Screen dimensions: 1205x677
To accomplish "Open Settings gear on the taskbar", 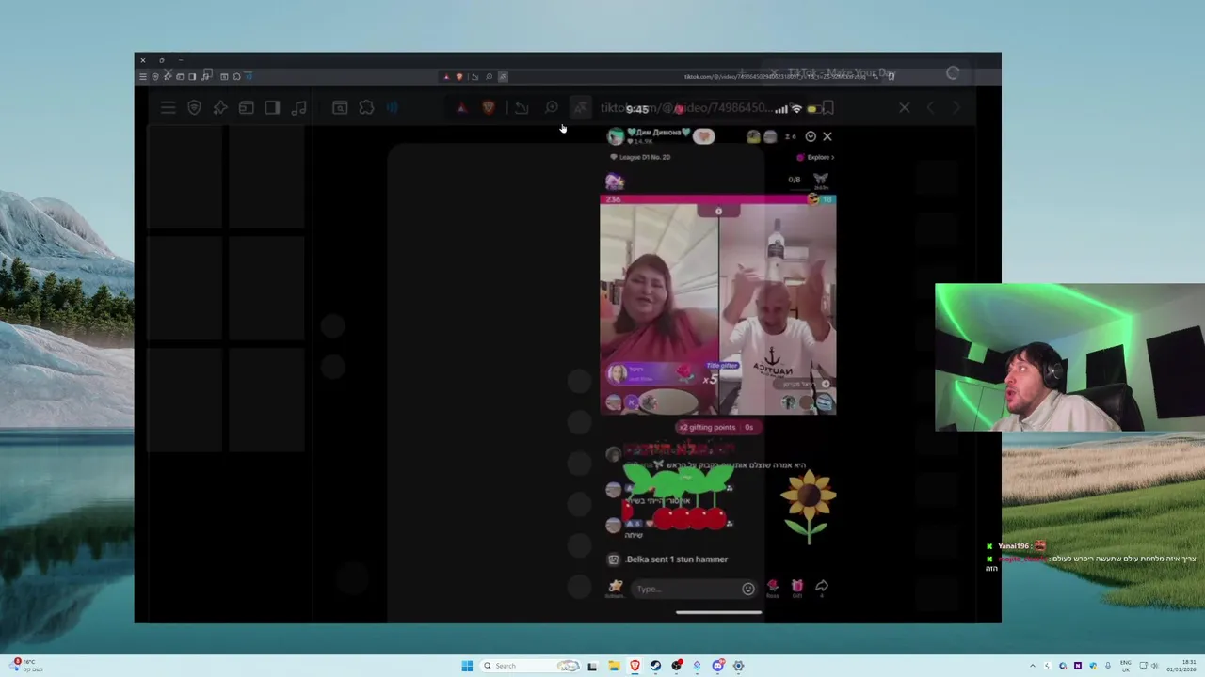I will [x=738, y=666].
